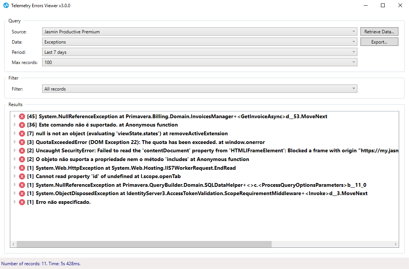Select the row text 'Este comando não é suportado. at Anonymous function'

tap(108, 125)
